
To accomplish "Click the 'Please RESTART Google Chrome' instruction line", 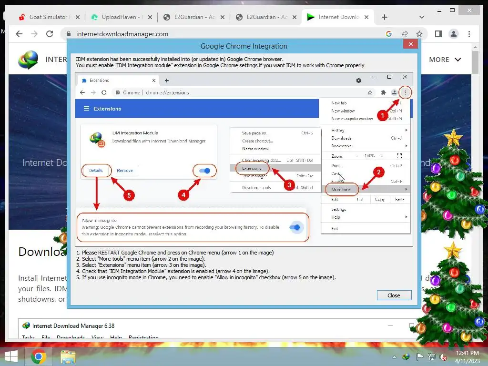I will pyautogui.click(x=175, y=253).
